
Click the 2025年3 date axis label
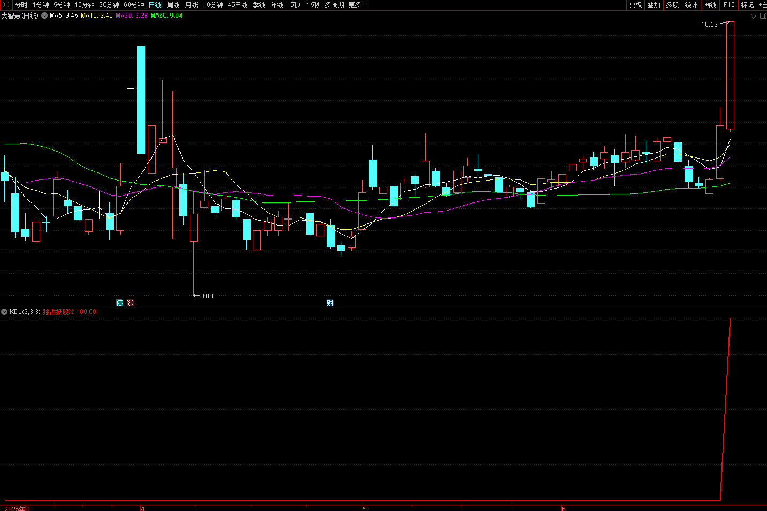[x=17, y=508]
